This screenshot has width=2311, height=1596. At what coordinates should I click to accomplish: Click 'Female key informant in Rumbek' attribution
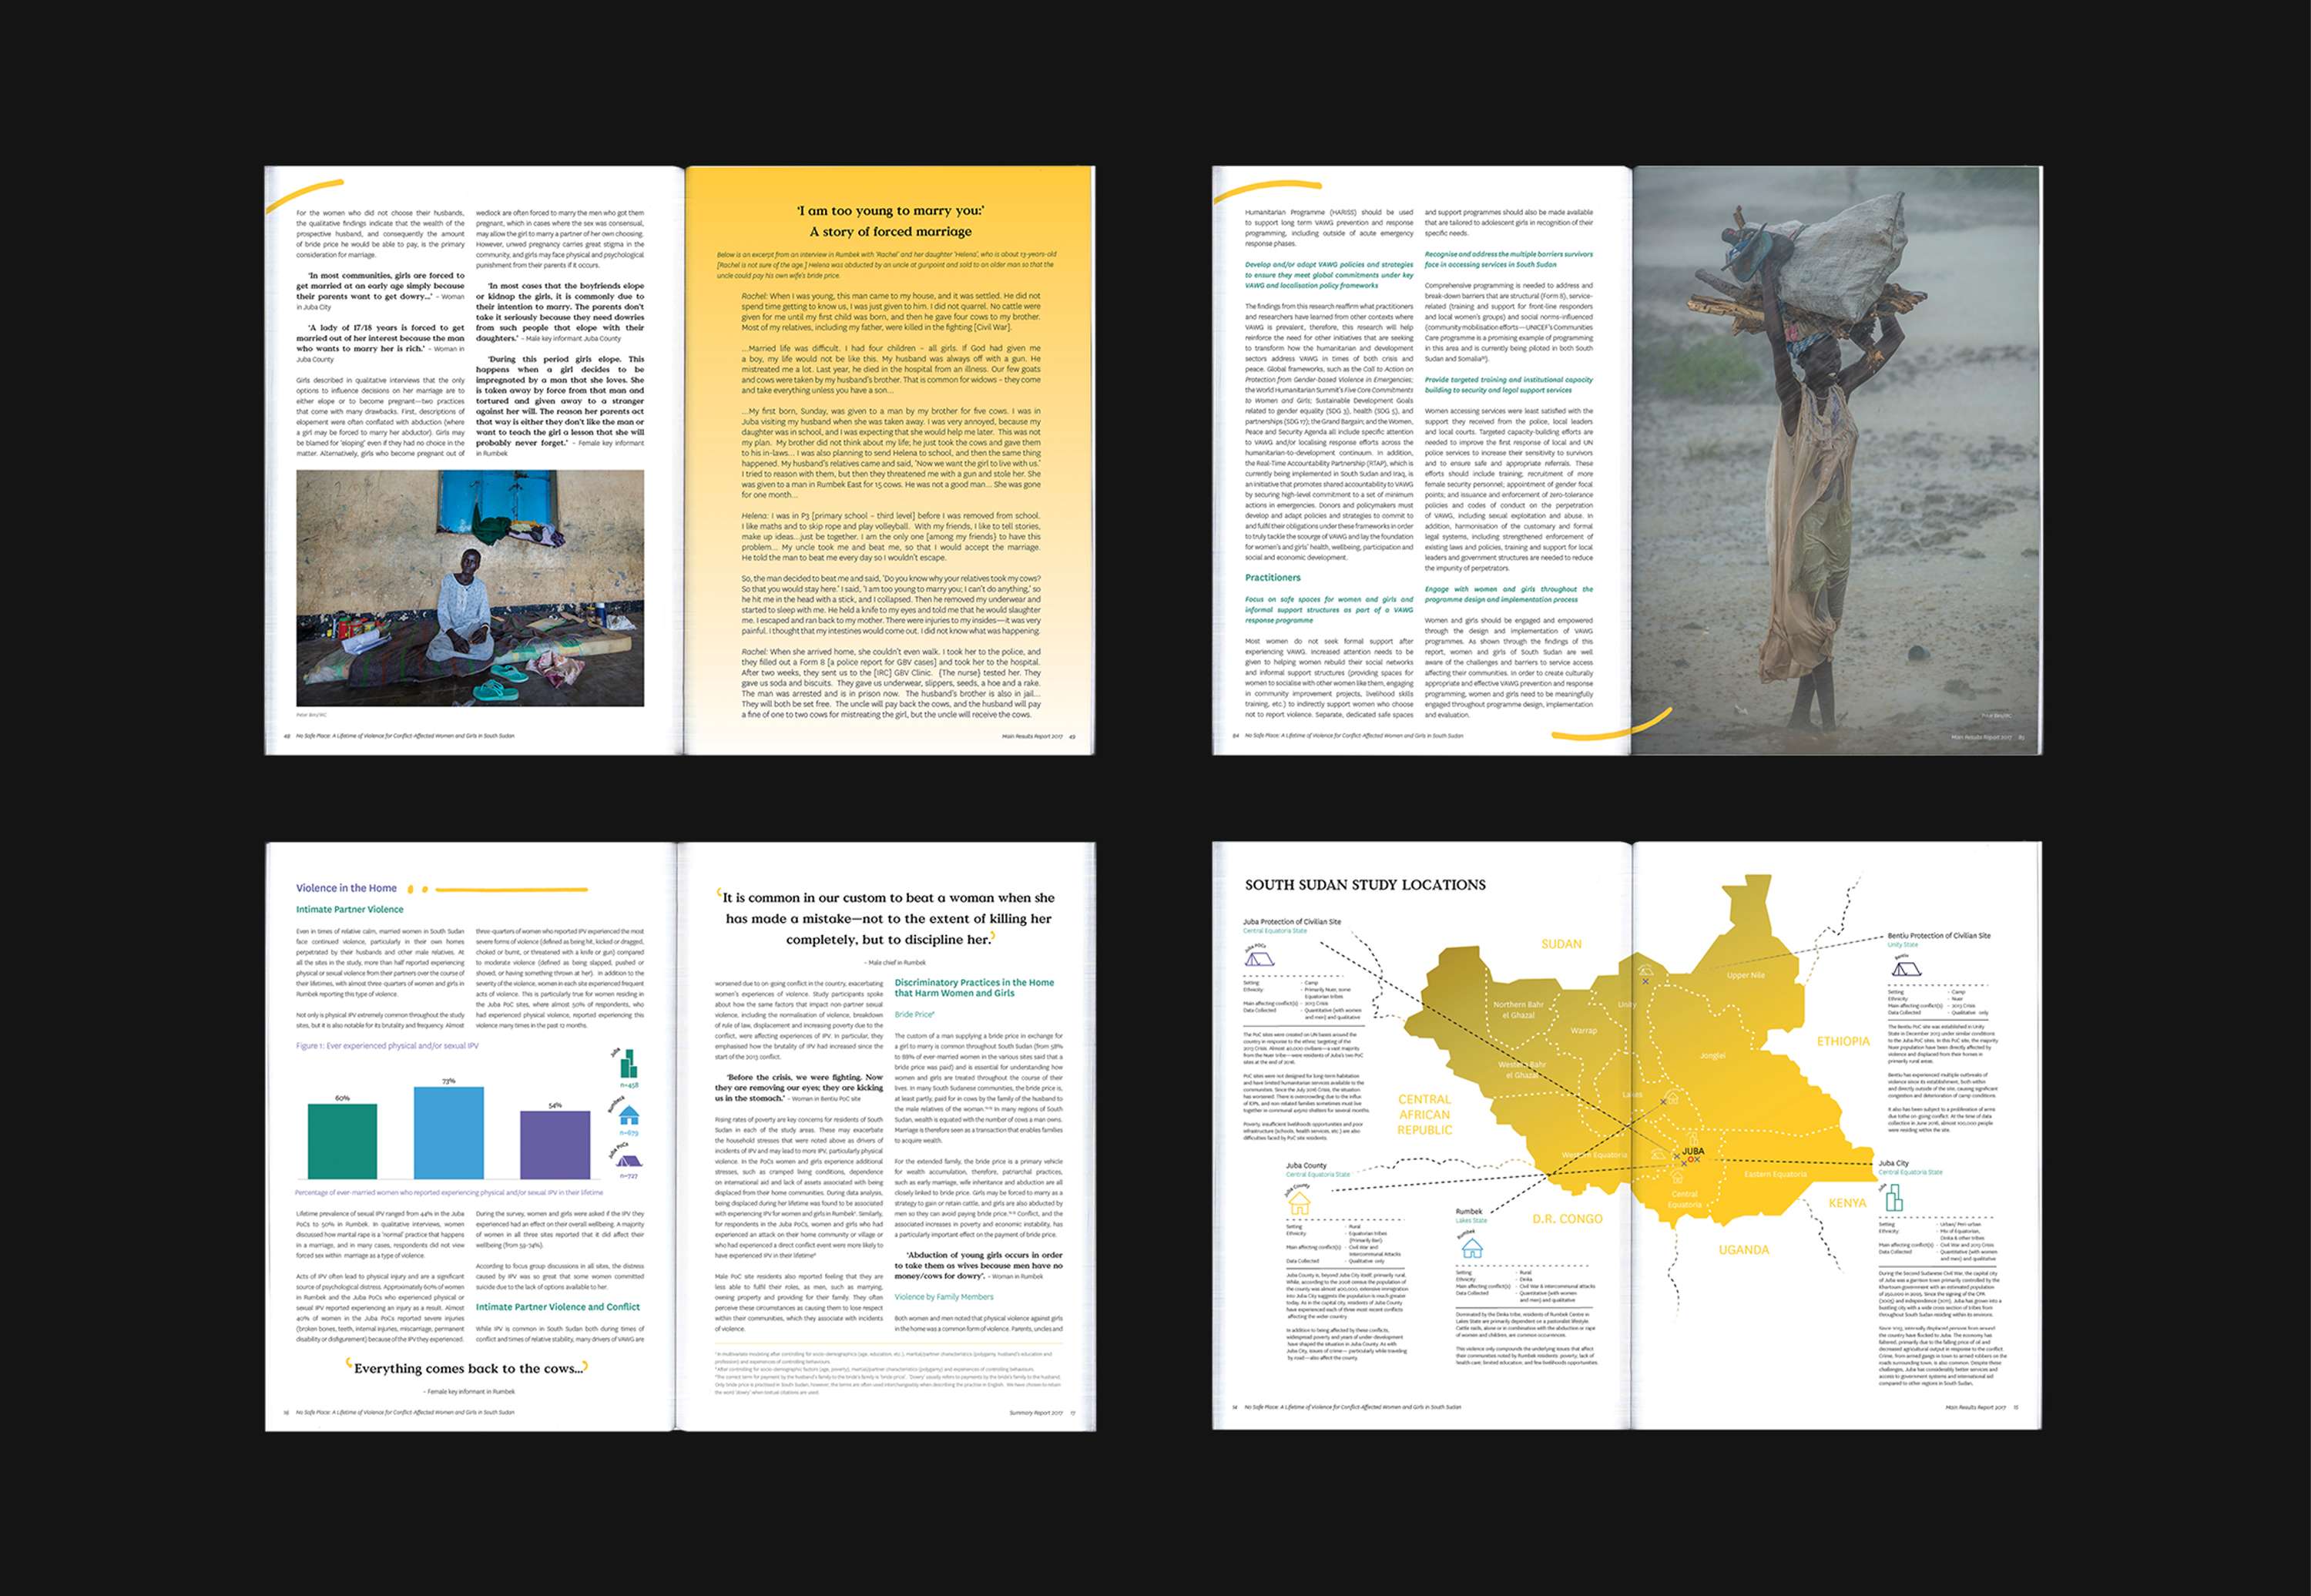468,1392
